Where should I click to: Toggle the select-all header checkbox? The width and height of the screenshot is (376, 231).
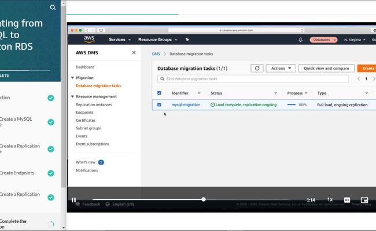pyautogui.click(x=159, y=93)
